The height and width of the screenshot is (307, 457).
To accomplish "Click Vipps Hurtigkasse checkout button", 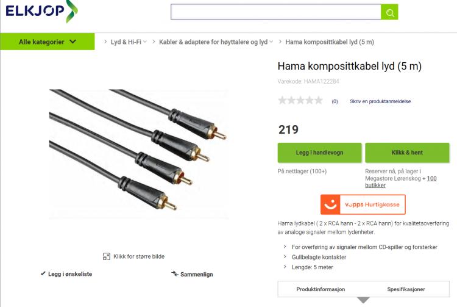I will (363, 204).
